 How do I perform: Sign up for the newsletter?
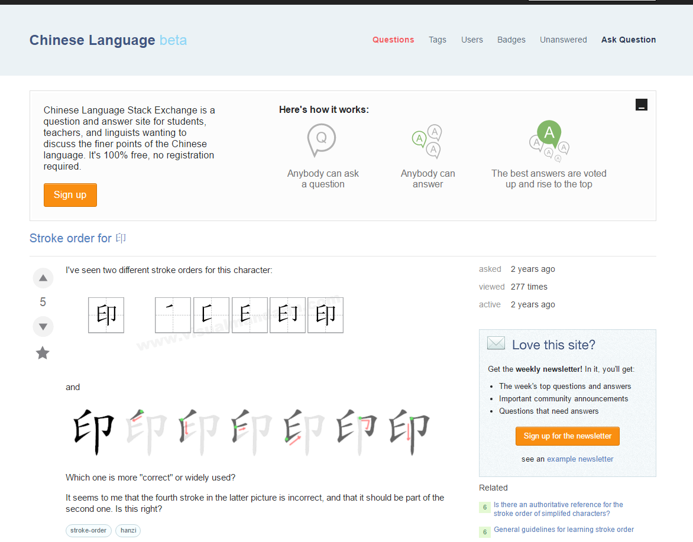[x=568, y=436]
